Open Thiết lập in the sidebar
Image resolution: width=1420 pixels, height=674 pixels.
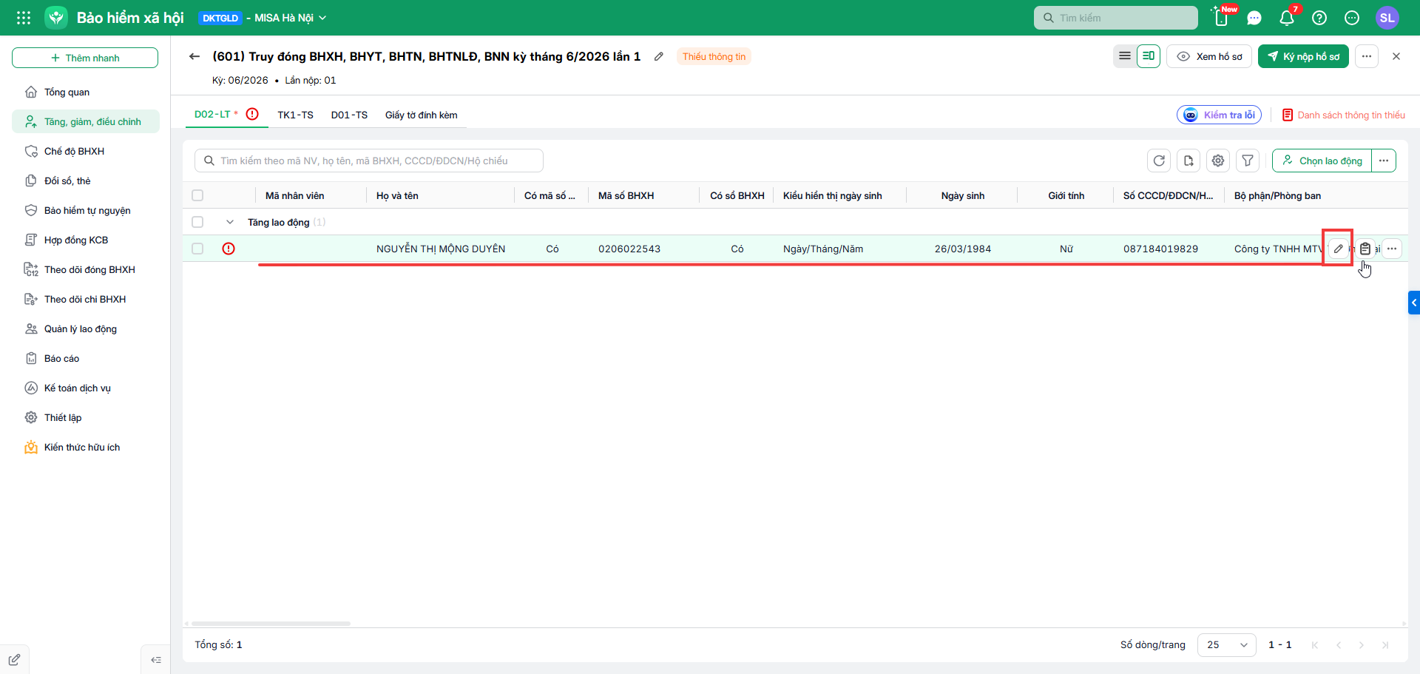(x=86, y=417)
